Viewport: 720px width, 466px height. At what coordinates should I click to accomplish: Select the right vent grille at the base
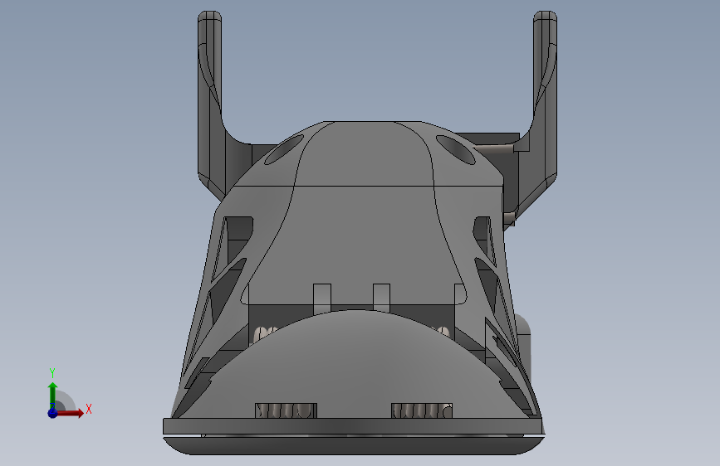(x=422, y=410)
